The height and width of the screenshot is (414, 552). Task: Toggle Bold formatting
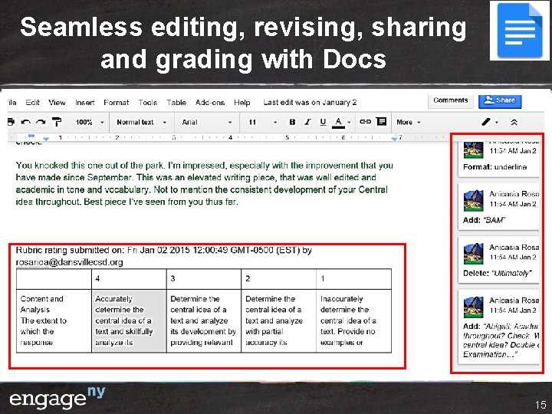coord(292,122)
